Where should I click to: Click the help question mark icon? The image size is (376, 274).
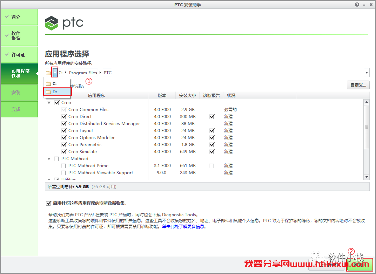pyautogui.click(x=357, y=5)
